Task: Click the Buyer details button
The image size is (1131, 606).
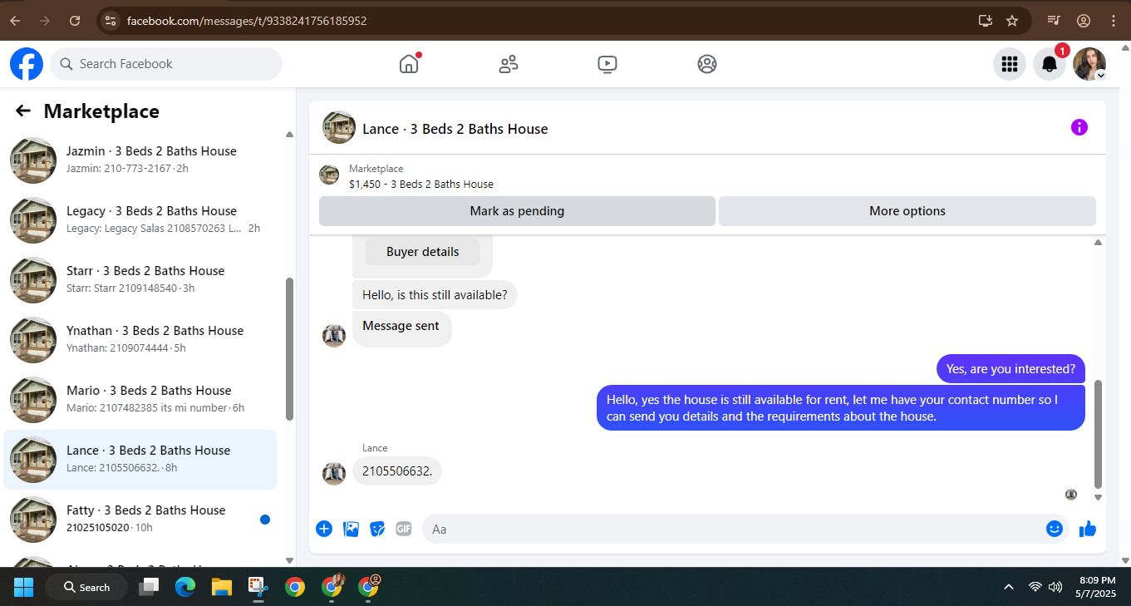Action: coord(423,252)
